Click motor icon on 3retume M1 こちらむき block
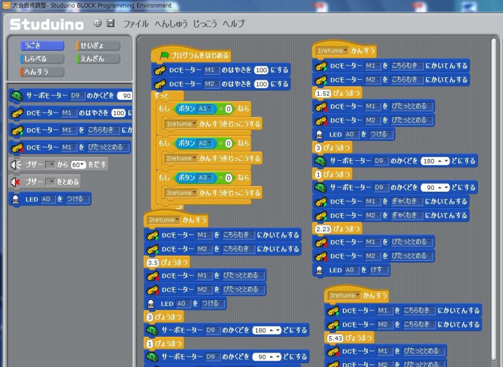 click(333, 311)
